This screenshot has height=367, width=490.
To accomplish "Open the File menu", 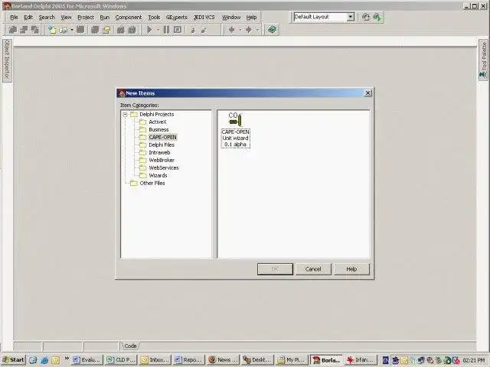I will (x=14, y=18).
